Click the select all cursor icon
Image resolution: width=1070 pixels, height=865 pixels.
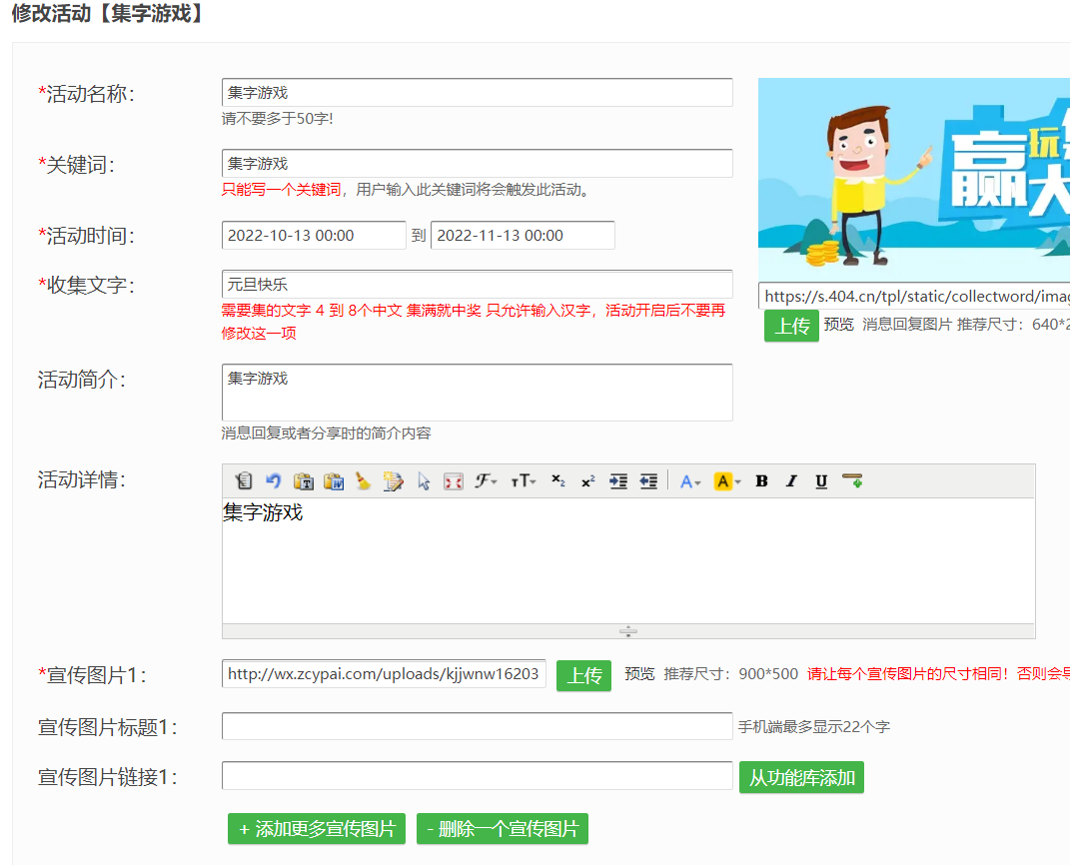coord(423,480)
